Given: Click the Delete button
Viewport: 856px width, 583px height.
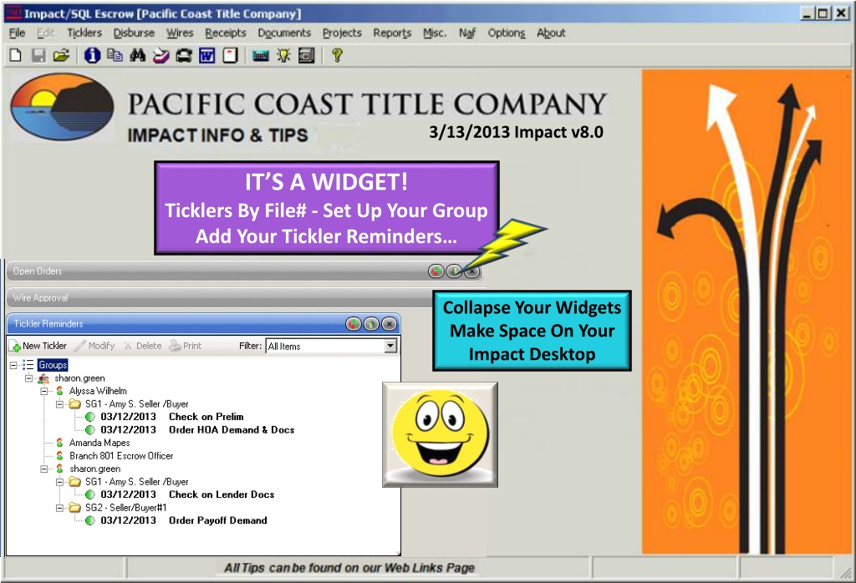Looking at the screenshot, I should (142, 346).
